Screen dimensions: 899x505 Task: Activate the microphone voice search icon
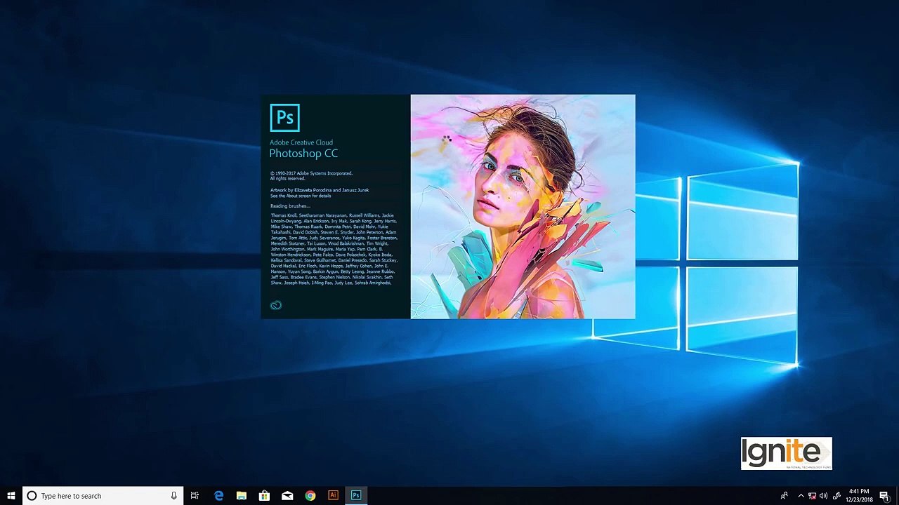(173, 496)
